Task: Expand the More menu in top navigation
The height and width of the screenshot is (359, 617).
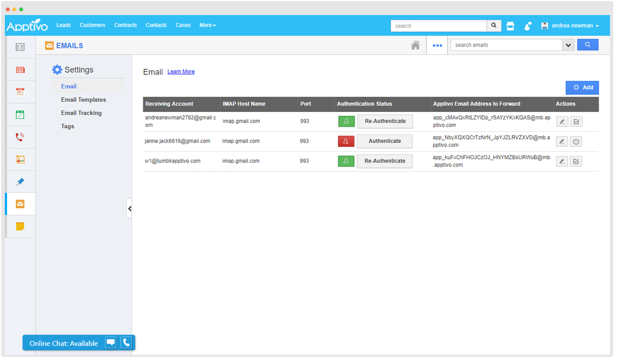Action: [208, 25]
